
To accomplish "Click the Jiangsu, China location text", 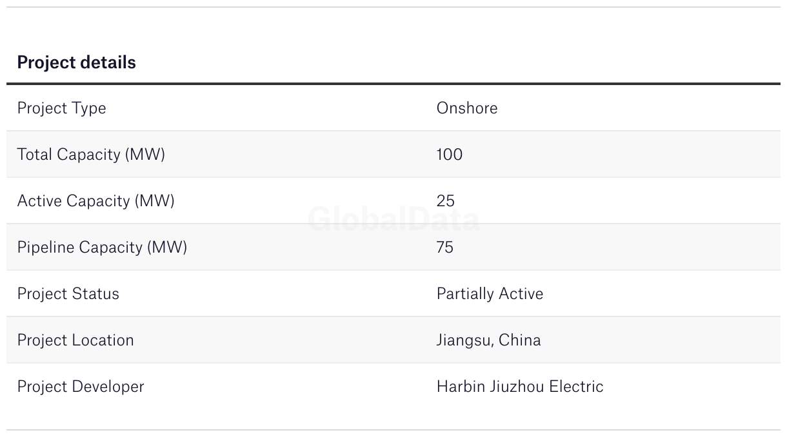I will pyautogui.click(x=489, y=340).
